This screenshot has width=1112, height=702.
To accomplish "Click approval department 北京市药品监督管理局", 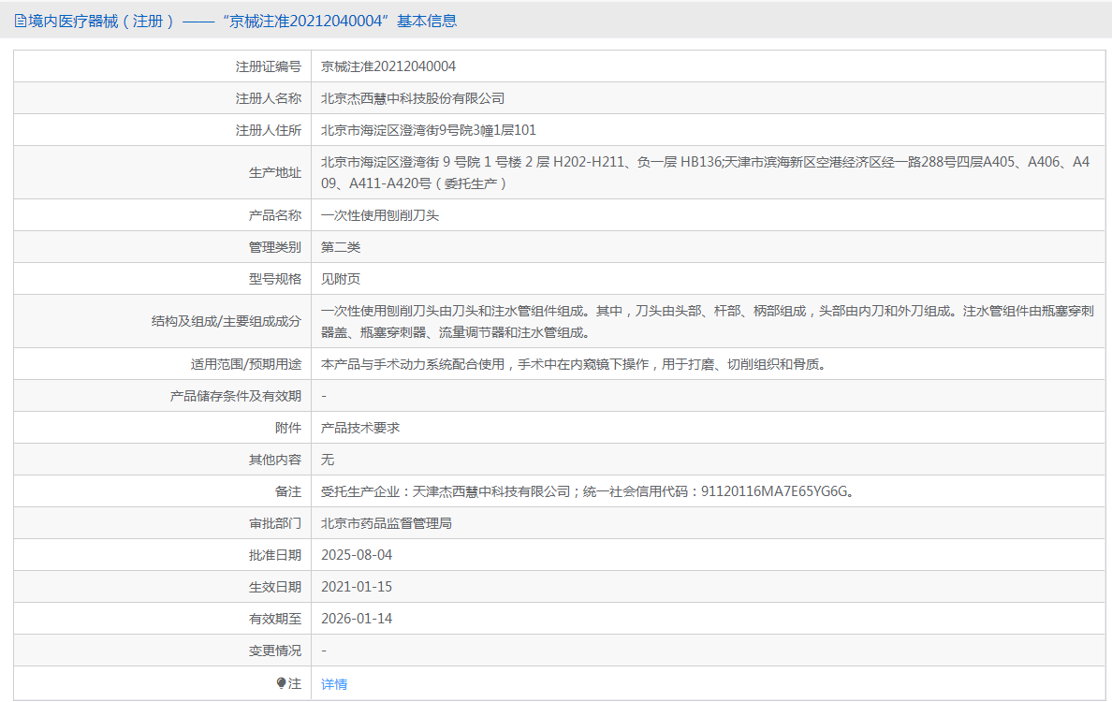I will pyautogui.click(x=387, y=523).
